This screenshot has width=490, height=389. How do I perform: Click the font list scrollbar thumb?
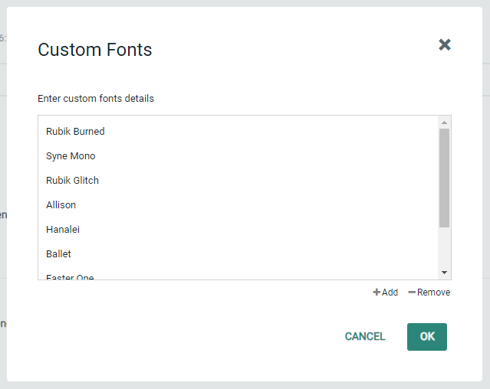tap(444, 178)
